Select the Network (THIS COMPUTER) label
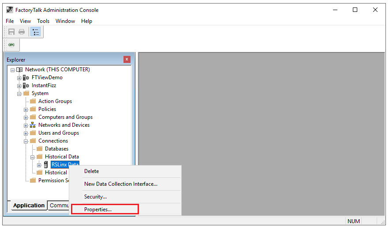This screenshot has height=228, width=389. (x=57, y=70)
